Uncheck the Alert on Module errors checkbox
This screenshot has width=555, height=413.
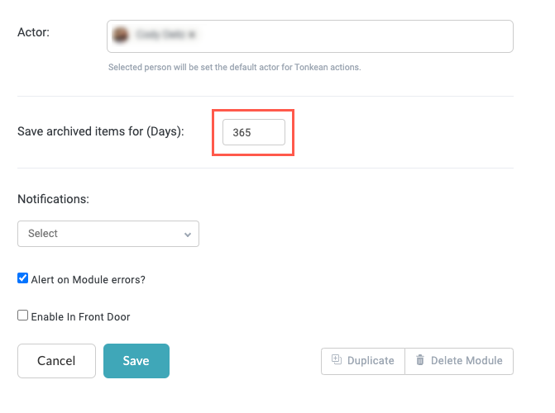23,279
